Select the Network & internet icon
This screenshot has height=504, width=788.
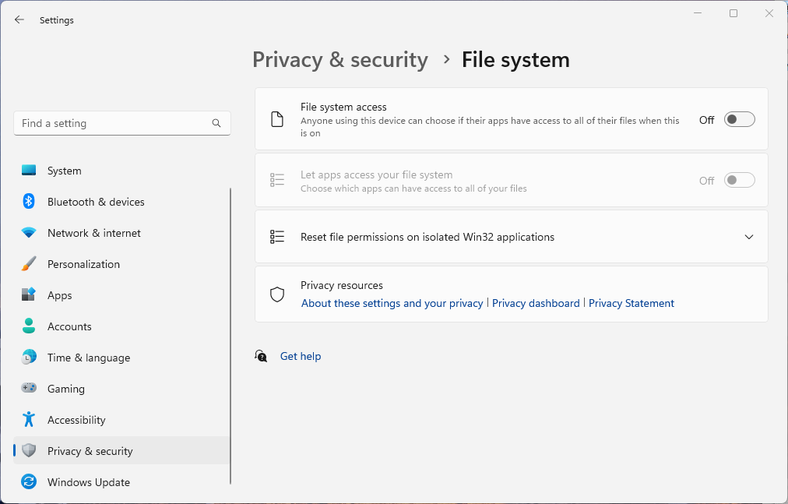29,233
